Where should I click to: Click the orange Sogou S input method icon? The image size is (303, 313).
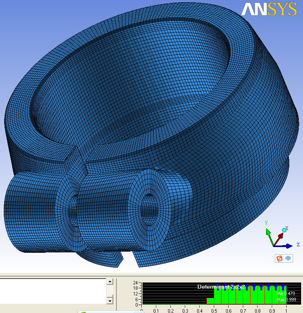click(280, 258)
